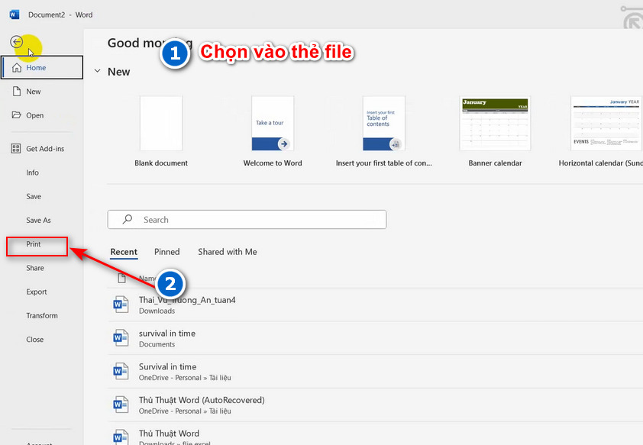Click the Word file icon for survival in time

(121, 338)
